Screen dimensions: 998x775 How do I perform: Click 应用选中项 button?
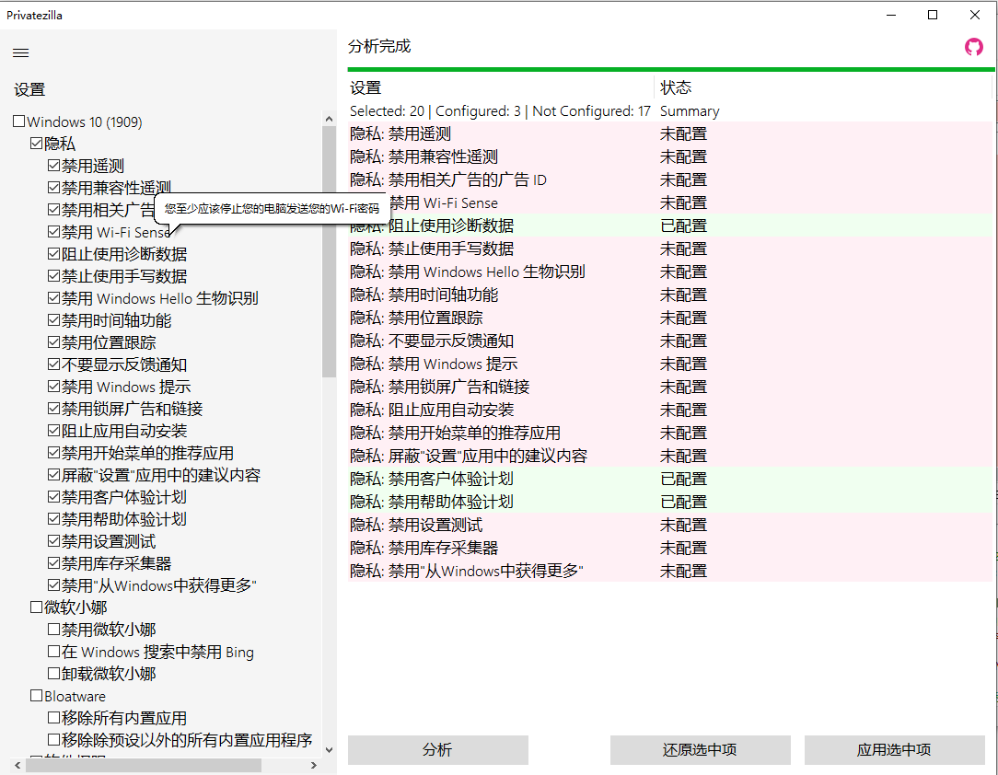pyautogui.click(x=894, y=749)
